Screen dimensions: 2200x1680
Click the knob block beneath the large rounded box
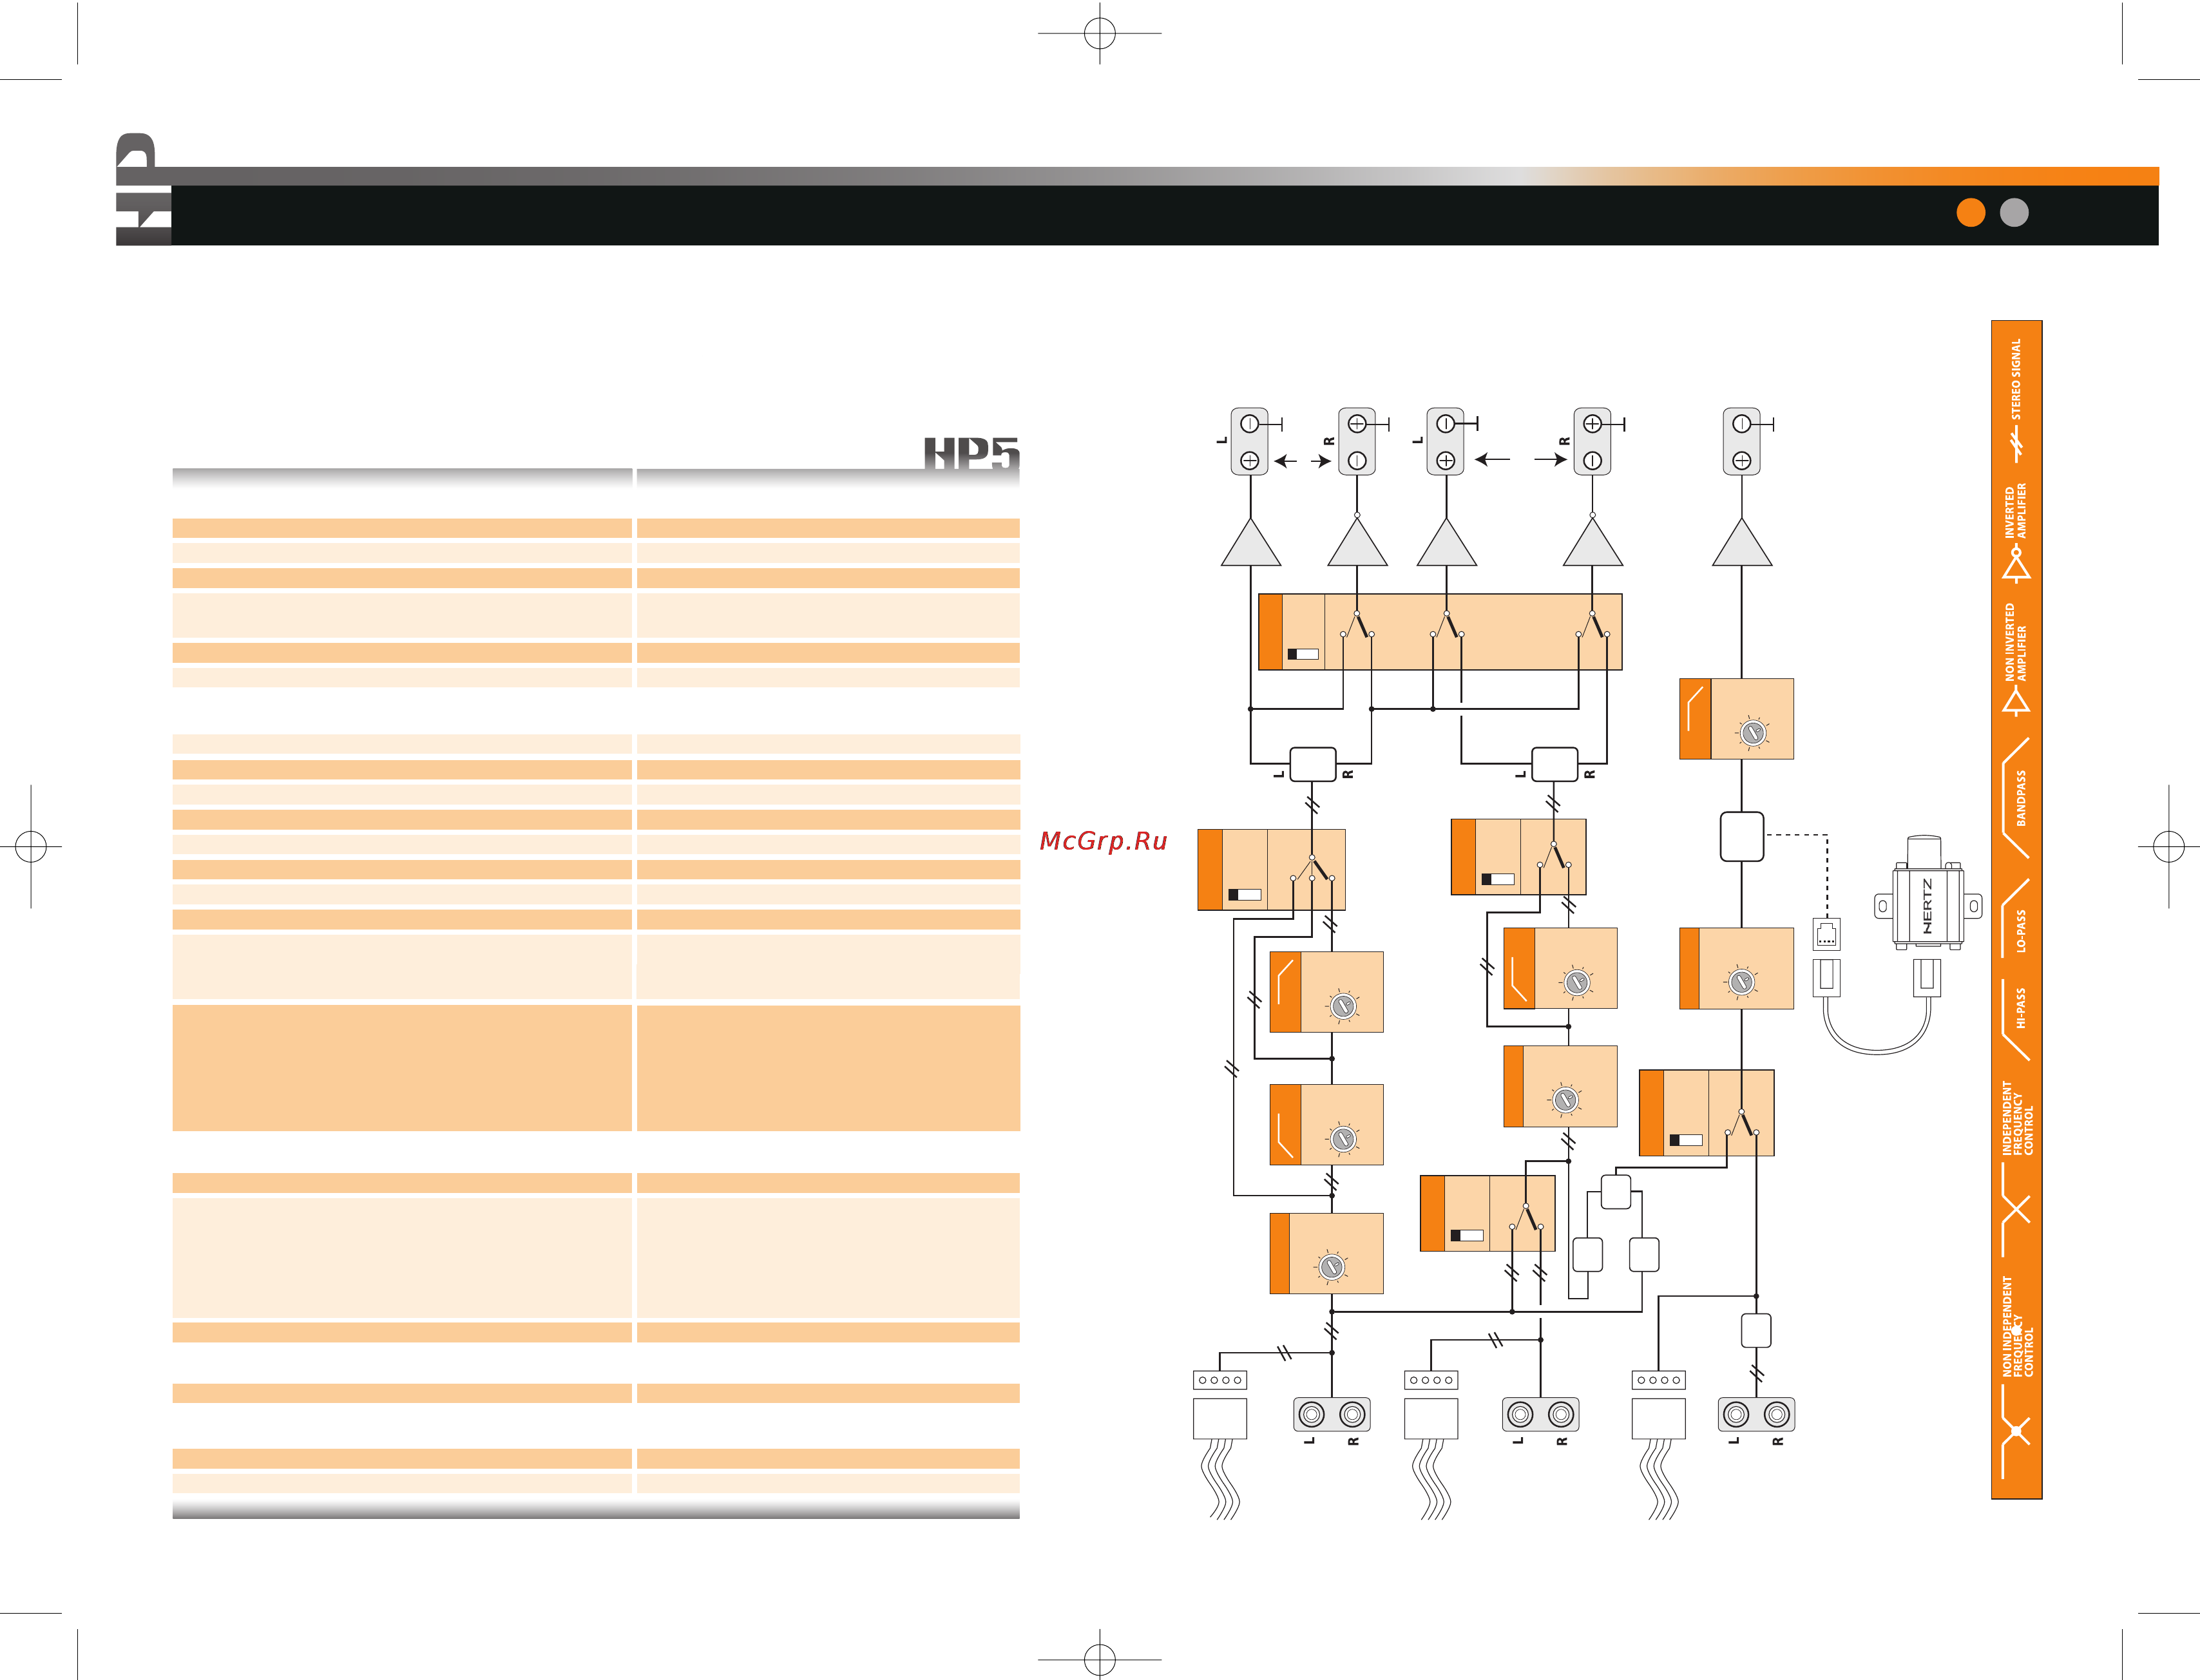pyautogui.click(x=1736, y=968)
